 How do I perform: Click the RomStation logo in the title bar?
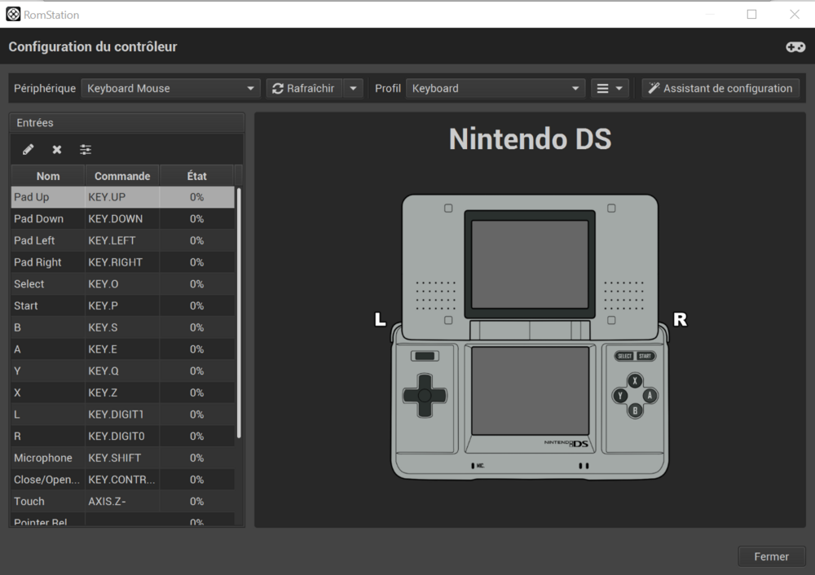(x=13, y=14)
